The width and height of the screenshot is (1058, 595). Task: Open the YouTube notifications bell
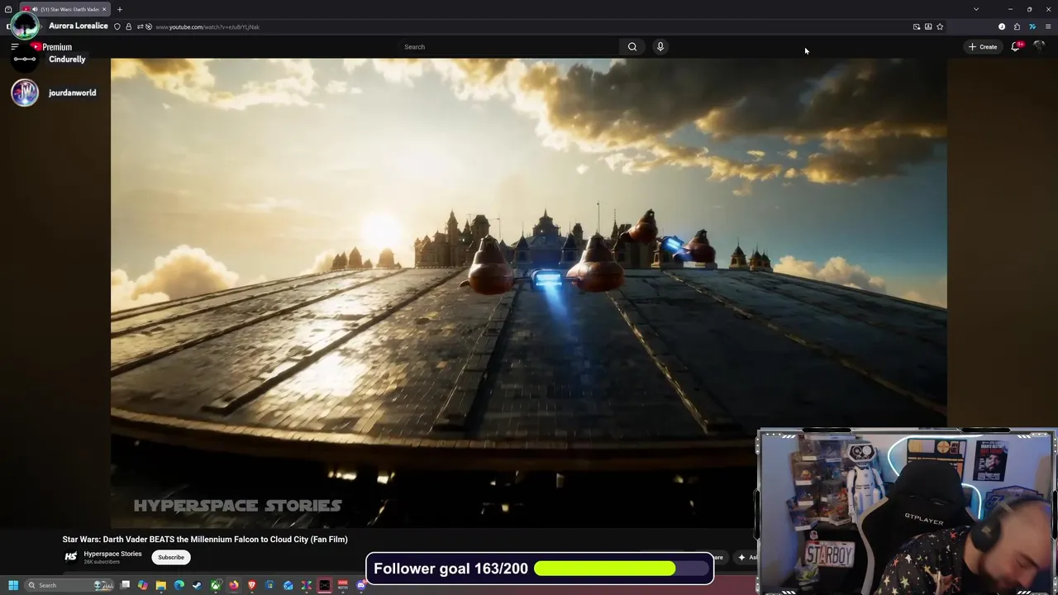click(x=1016, y=47)
